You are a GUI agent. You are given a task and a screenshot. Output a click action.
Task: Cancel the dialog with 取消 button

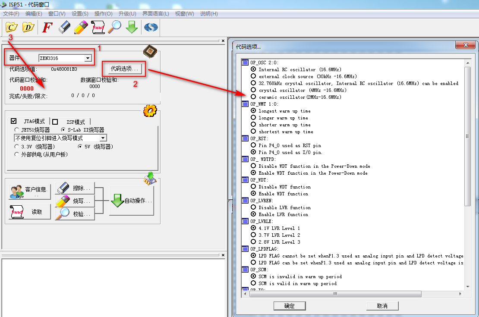[382, 306]
